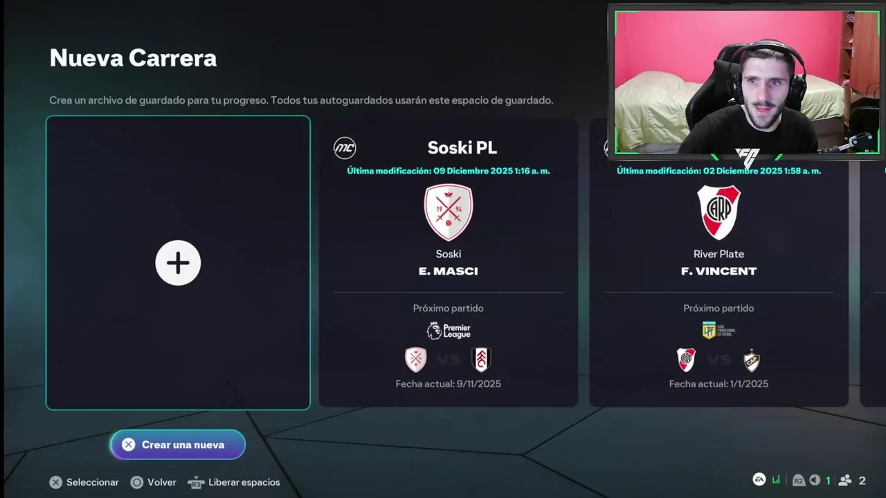Select the F. VINCENT manager save card

(718, 263)
